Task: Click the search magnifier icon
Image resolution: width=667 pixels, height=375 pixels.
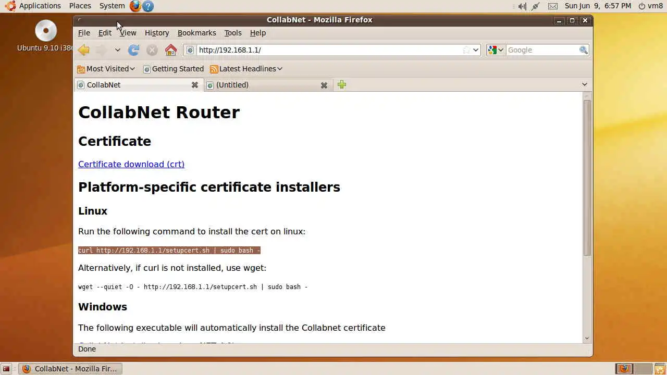Action: point(583,50)
